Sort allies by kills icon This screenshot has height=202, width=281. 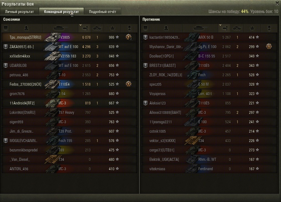tap(98, 28)
